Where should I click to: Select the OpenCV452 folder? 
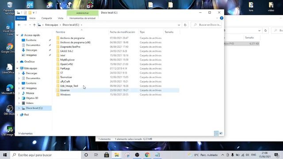67,64
